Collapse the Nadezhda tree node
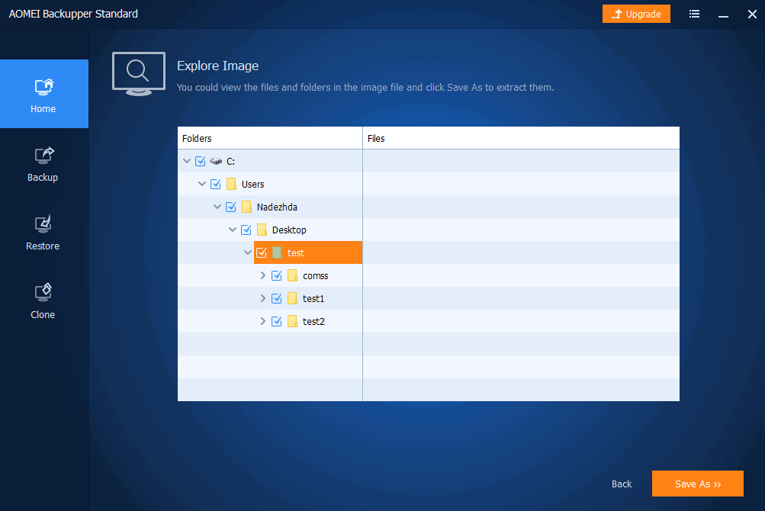The image size is (765, 511). (x=217, y=207)
